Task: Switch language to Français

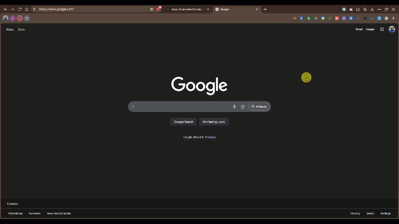Action: tap(210, 137)
